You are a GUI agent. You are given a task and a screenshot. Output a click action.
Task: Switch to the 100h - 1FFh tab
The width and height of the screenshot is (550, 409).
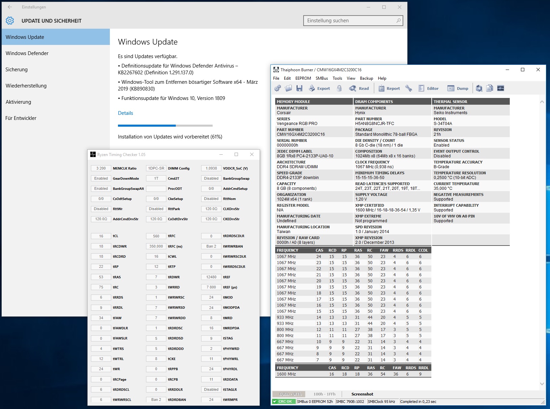coord(325,394)
